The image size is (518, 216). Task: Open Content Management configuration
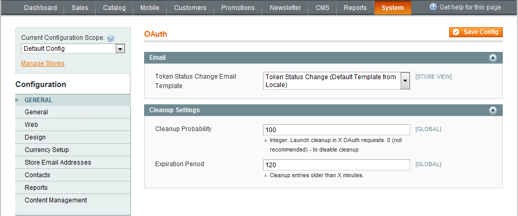click(x=56, y=200)
